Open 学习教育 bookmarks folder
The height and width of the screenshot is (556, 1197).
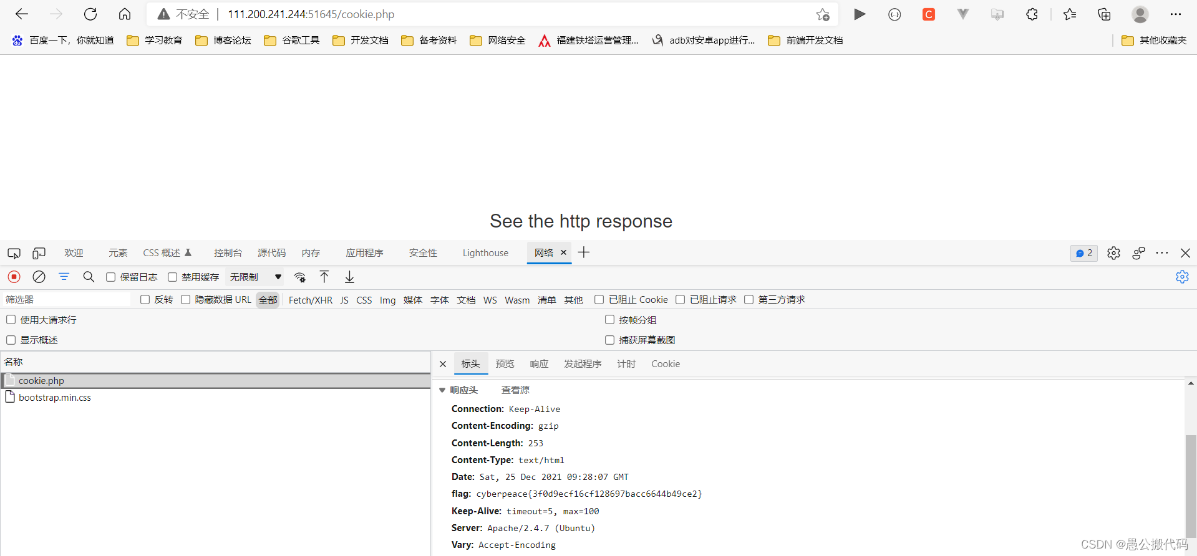154,41
